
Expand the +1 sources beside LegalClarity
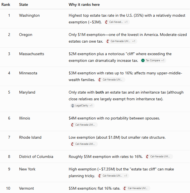[x=91, y=106]
